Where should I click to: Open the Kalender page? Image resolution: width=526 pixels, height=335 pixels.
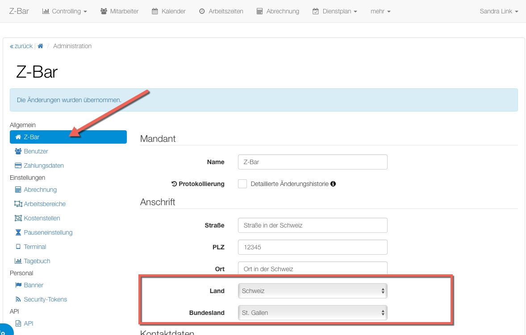click(x=169, y=11)
